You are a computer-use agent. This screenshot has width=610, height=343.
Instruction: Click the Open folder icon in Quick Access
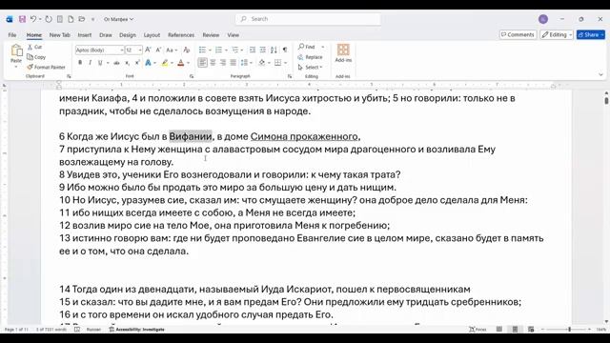pos(82,19)
